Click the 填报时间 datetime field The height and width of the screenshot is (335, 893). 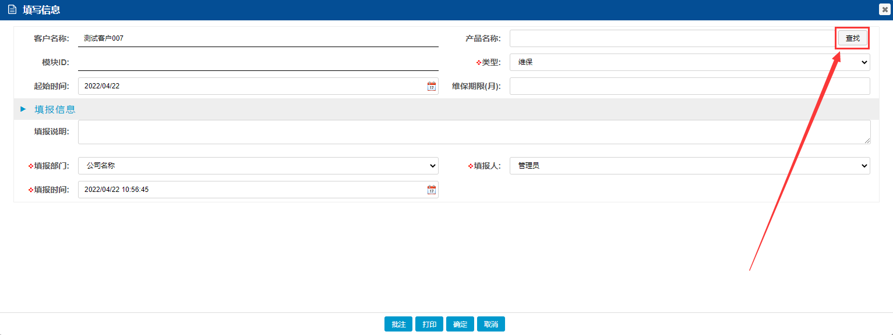[x=250, y=190]
